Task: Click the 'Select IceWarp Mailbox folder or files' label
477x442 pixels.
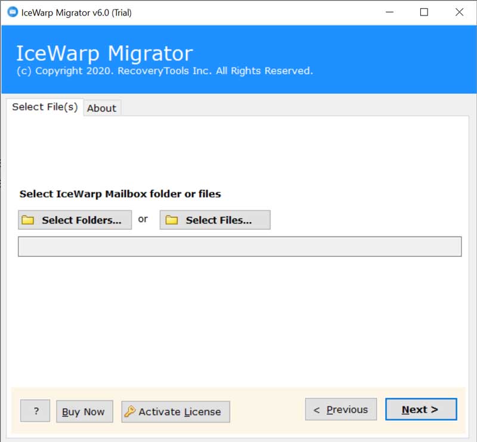Action: pyautogui.click(x=120, y=194)
